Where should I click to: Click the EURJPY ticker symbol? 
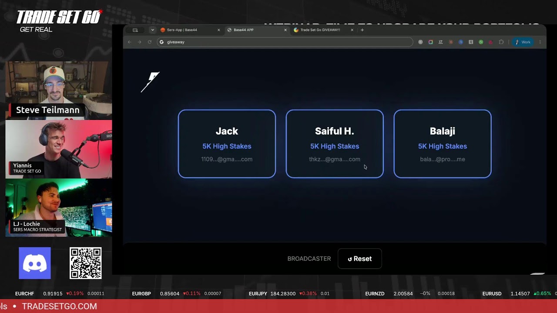coord(258,294)
